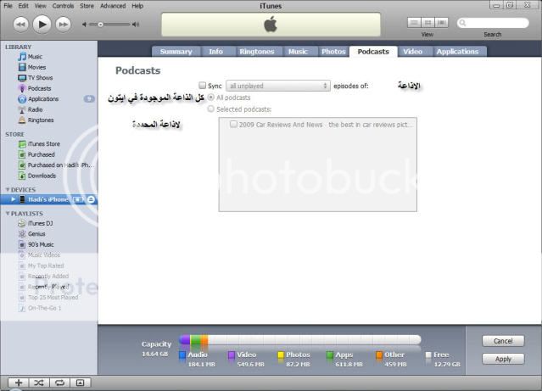The height and width of the screenshot is (391, 542).
Task: Eject Hadi's iPhone
Action: pyautogui.click(x=91, y=199)
